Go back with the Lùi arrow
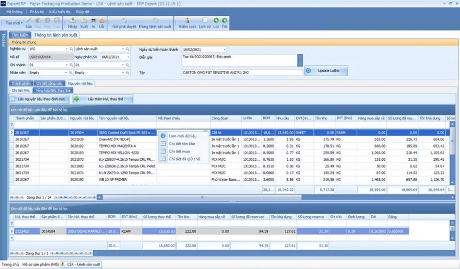This screenshot has height=269, width=460. pos(216,20)
